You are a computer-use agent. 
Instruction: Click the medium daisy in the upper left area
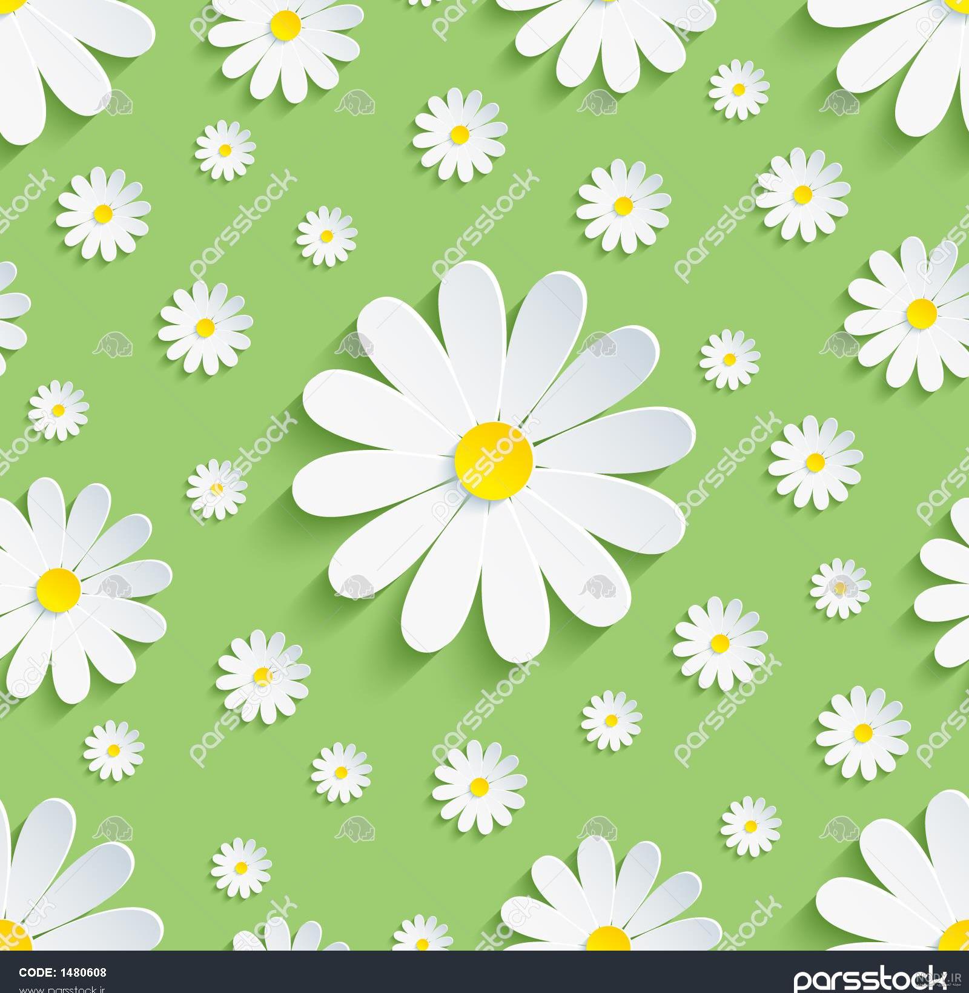(x=103, y=213)
